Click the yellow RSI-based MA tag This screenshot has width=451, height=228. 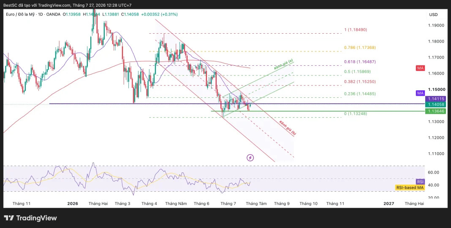tap(410, 188)
